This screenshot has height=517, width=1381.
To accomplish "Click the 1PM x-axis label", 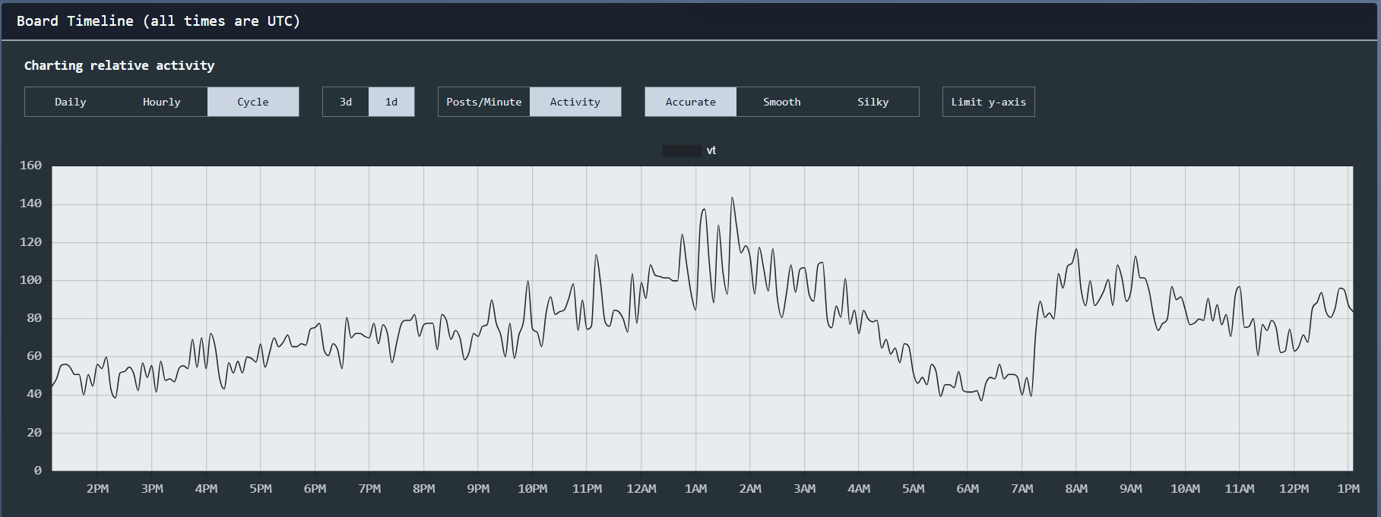I will 1348,489.
